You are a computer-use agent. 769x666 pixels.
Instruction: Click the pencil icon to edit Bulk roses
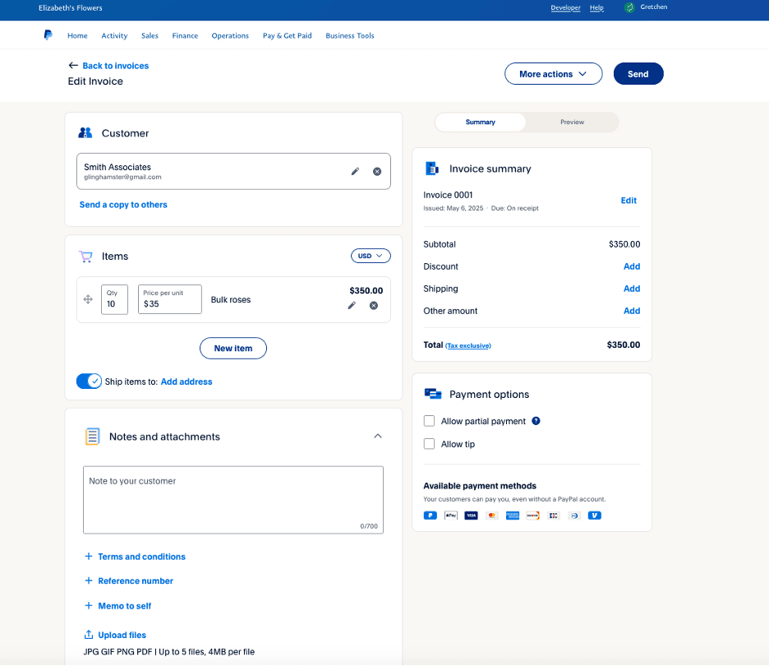[x=352, y=305]
